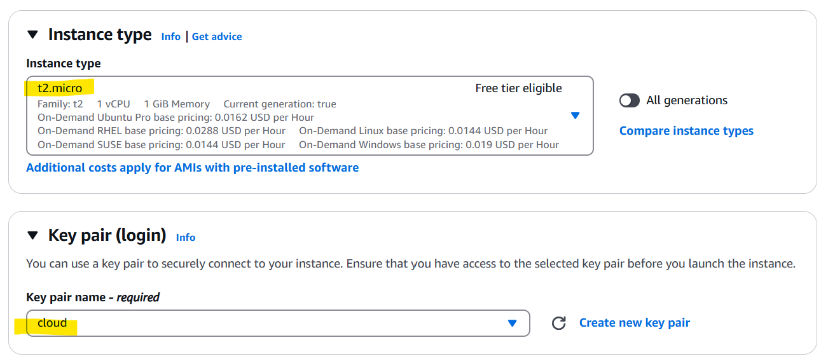Open Info link beside Instance type heading
Viewport: 828px width, 361px height.
click(x=170, y=37)
